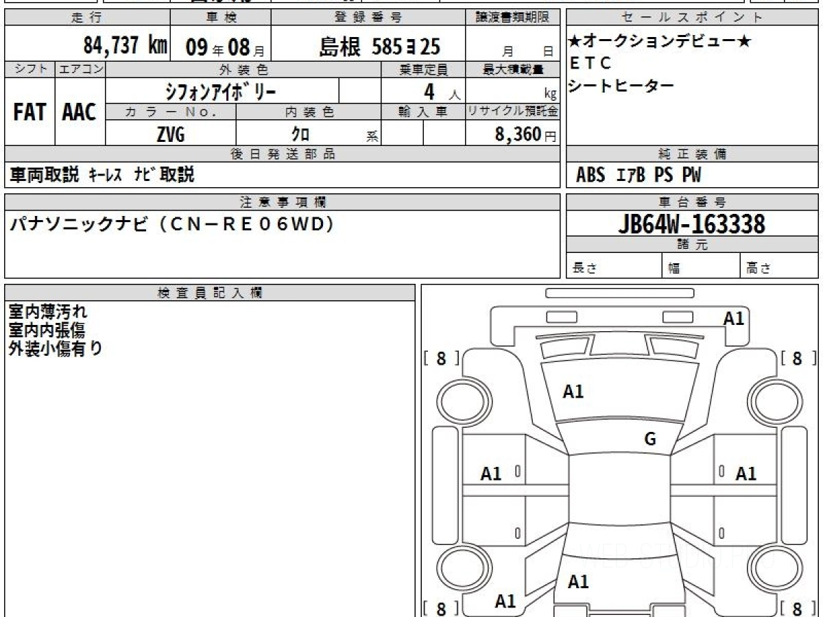Click the 登録番号 header cell
The image size is (823, 617).
tap(368, 18)
